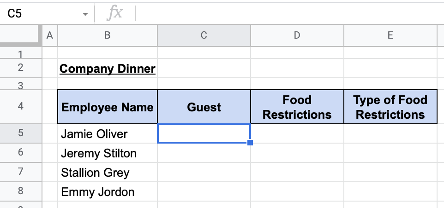The width and height of the screenshot is (444, 208).
Task: Select column D header
Action: [297, 35]
